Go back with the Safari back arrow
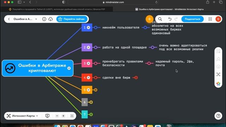226x127 pixels. (30, 2)
